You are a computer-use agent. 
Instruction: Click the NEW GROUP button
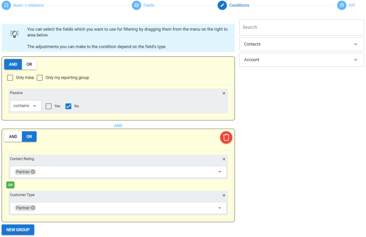click(18, 230)
